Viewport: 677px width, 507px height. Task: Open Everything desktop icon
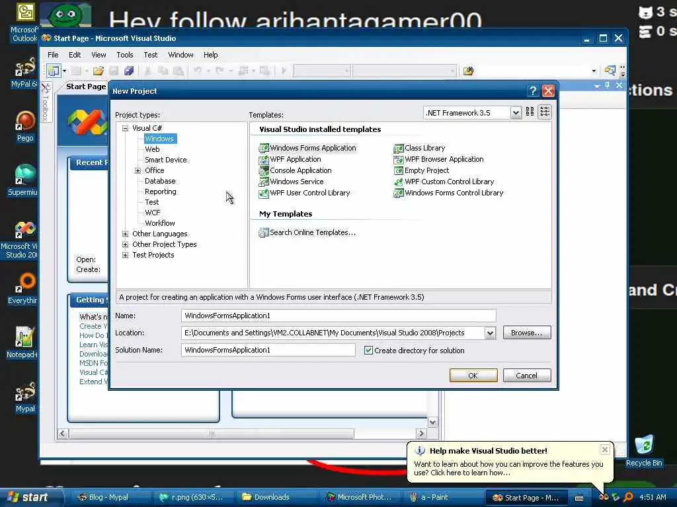tap(23, 288)
